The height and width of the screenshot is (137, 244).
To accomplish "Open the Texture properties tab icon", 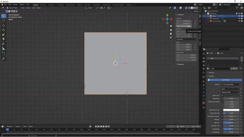I will [x=204, y=107].
